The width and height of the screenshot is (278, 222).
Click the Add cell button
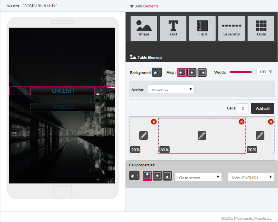[x=262, y=108]
